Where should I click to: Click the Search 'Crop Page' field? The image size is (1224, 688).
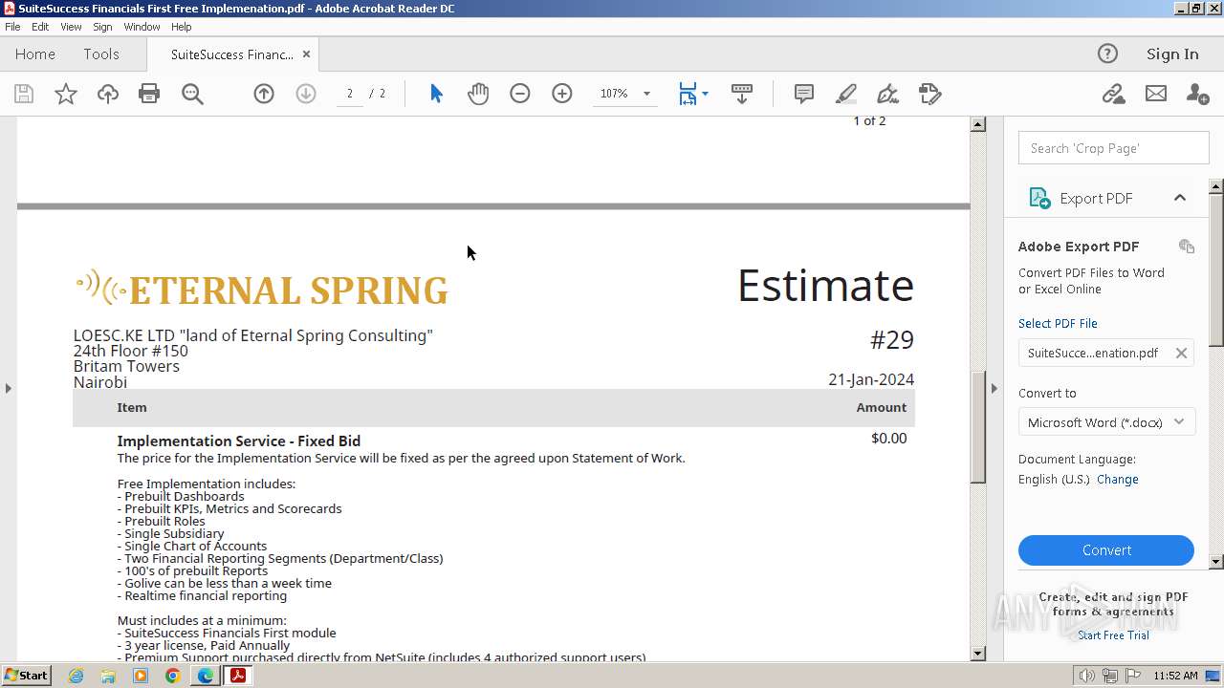tap(1114, 148)
